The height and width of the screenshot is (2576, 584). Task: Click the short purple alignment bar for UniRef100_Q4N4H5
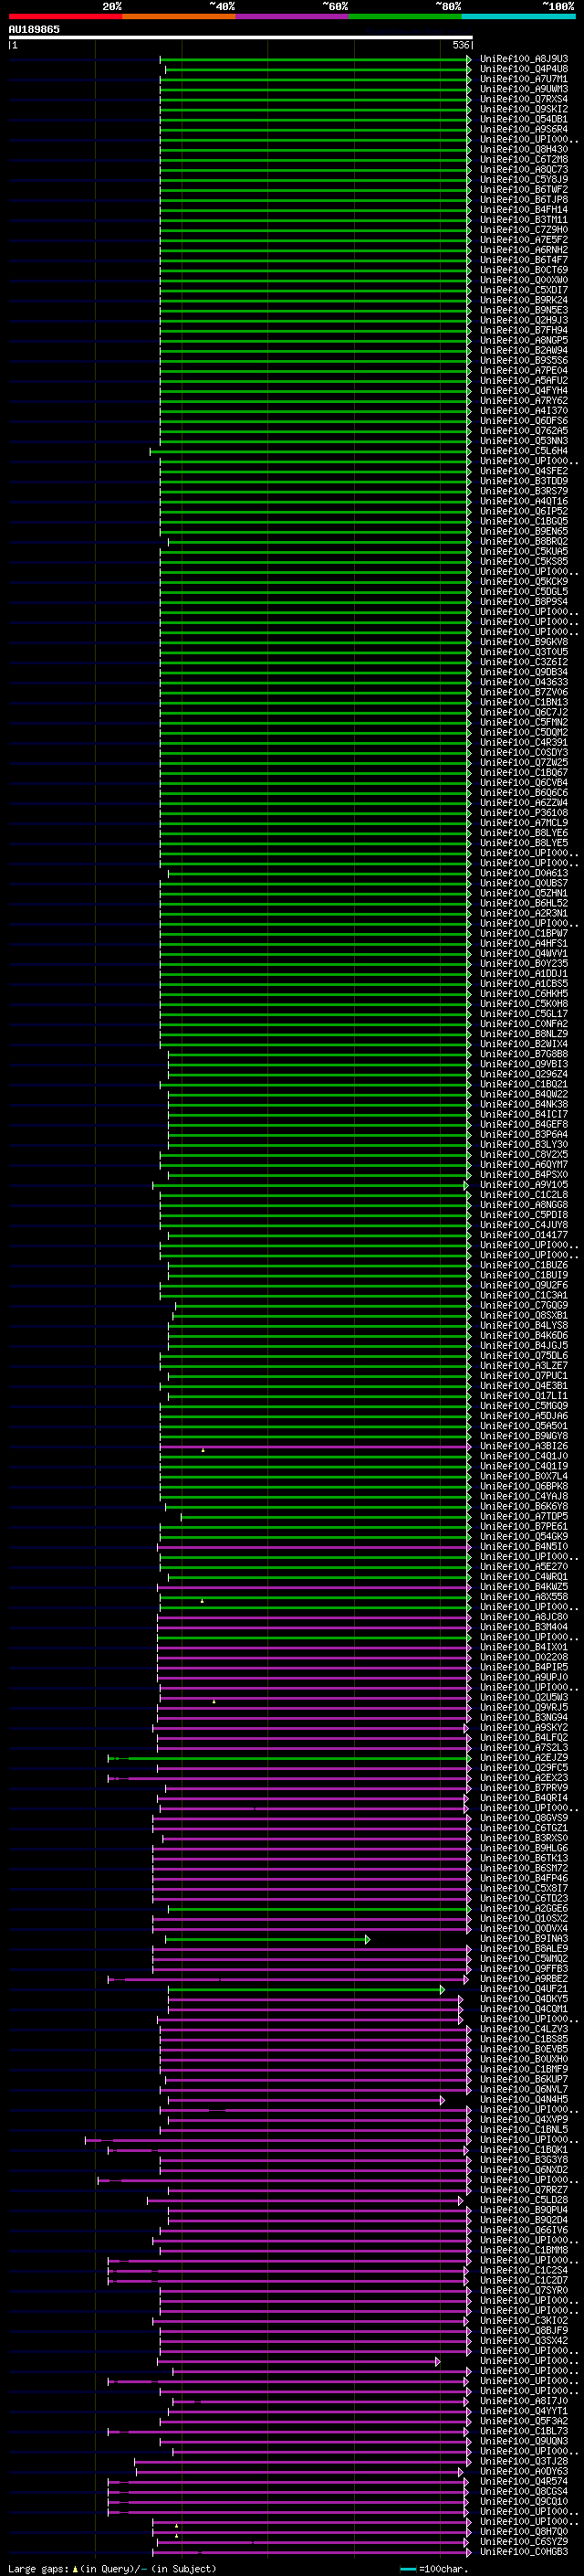(306, 2101)
